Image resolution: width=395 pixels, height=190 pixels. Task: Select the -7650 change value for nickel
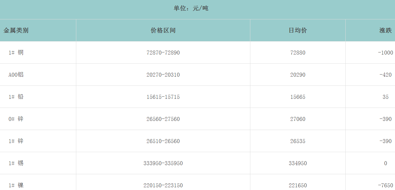point(385,185)
